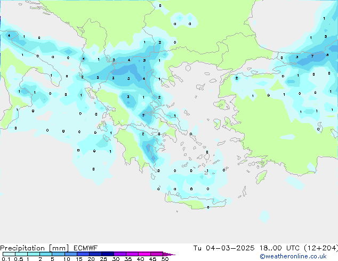Screen dimensions: 338x261
Task: Pick the 0.5–1 mm legend swatch
Action: (x=21, y=254)
